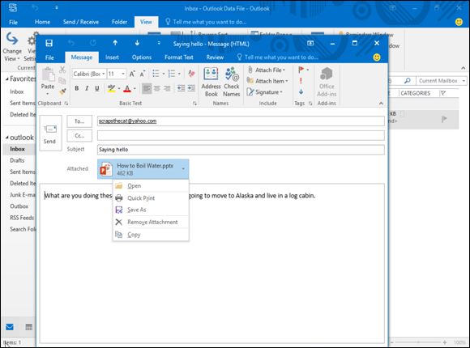
Task: Click the To... button
Action: pyautogui.click(x=79, y=121)
